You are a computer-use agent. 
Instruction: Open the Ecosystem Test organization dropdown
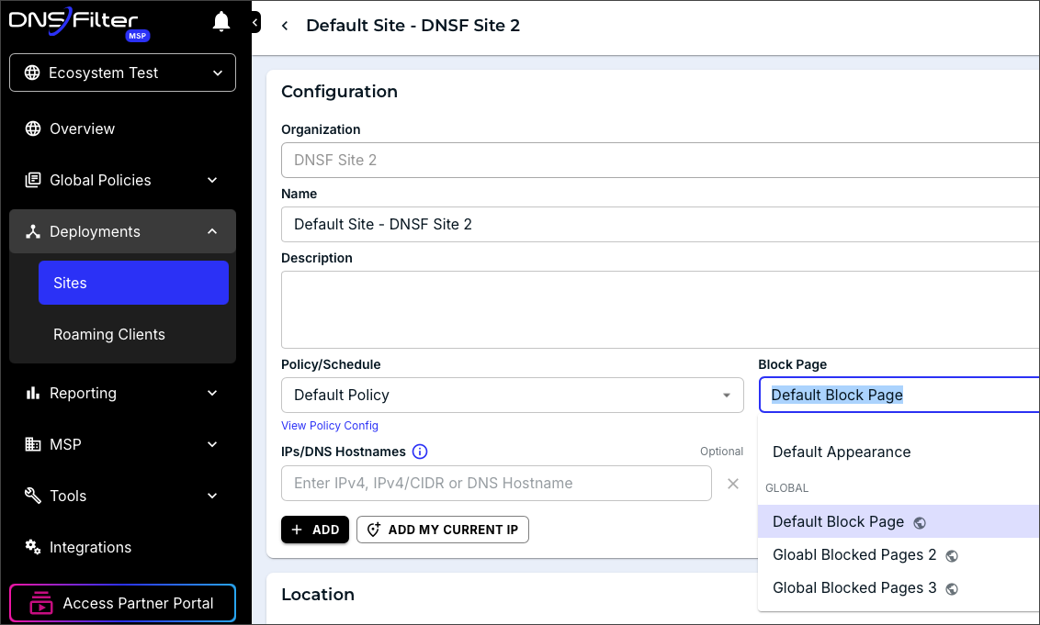click(122, 73)
